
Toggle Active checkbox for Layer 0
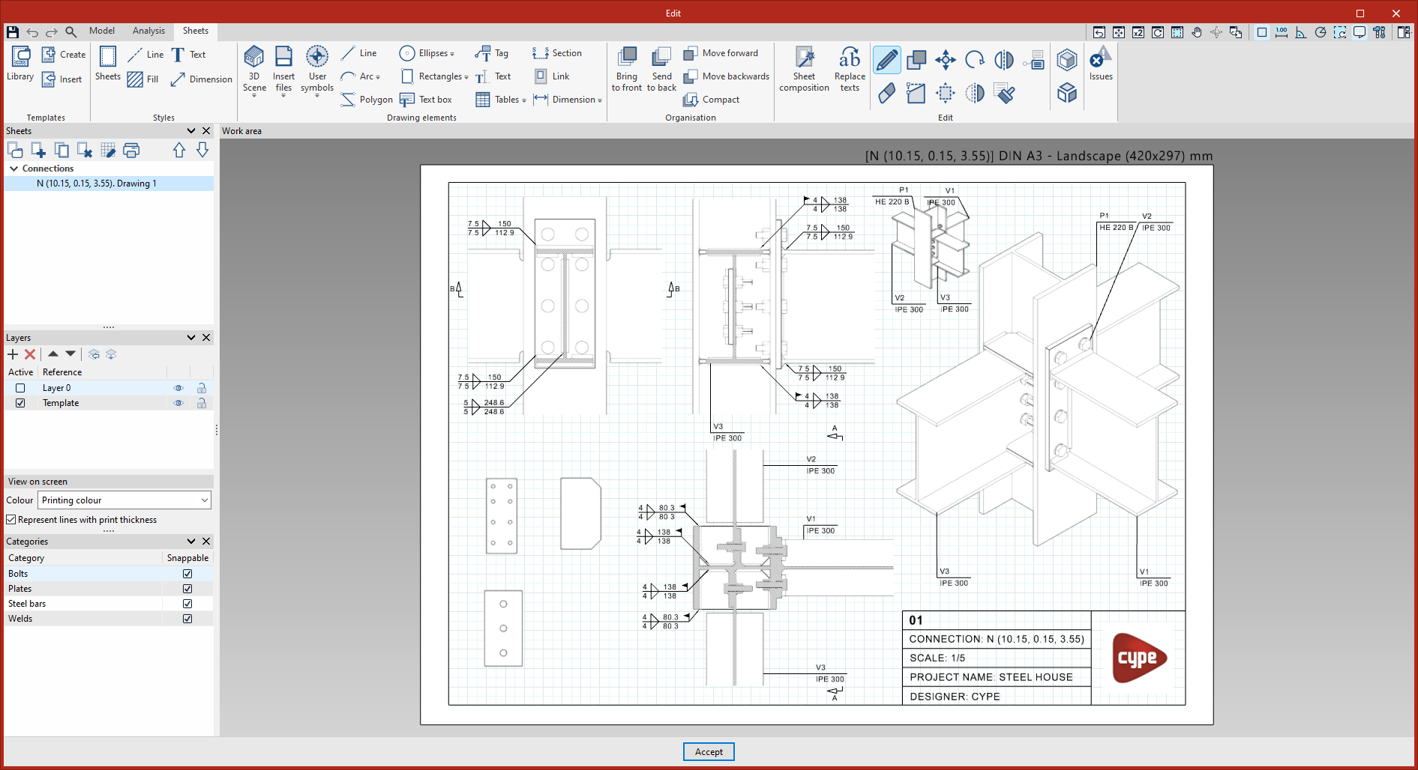point(20,388)
